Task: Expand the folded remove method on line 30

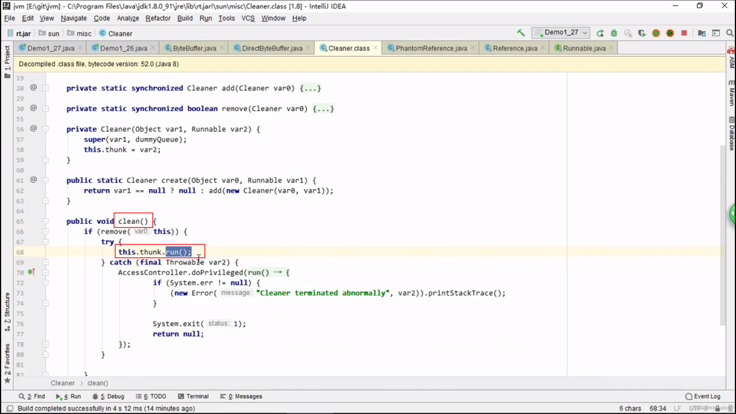Action: (46, 108)
